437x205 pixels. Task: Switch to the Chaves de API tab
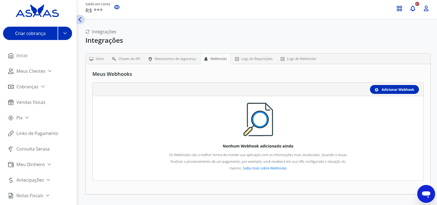click(x=126, y=59)
